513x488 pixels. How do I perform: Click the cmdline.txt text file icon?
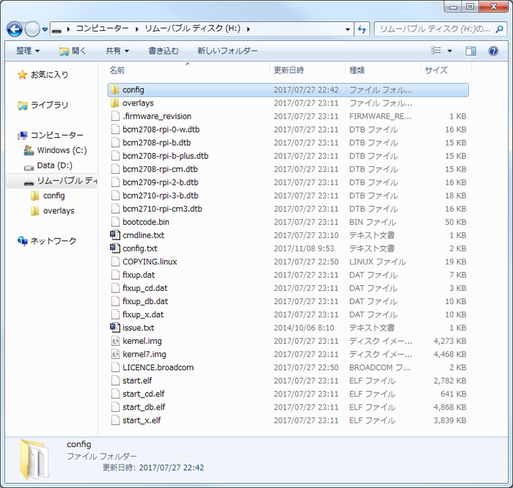pyautogui.click(x=115, y=235)
